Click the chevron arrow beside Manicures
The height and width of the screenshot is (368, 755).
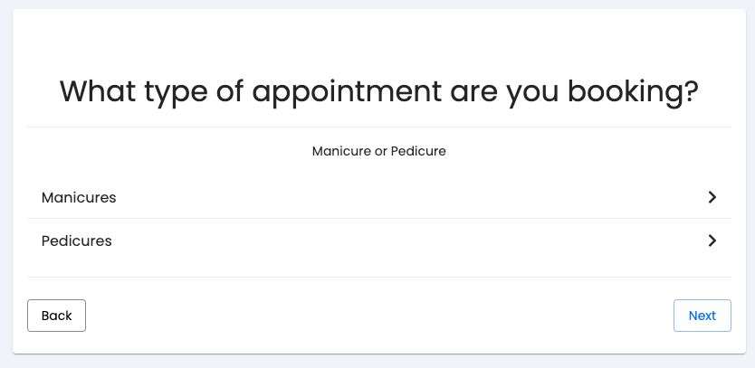[x=712, y=197]
